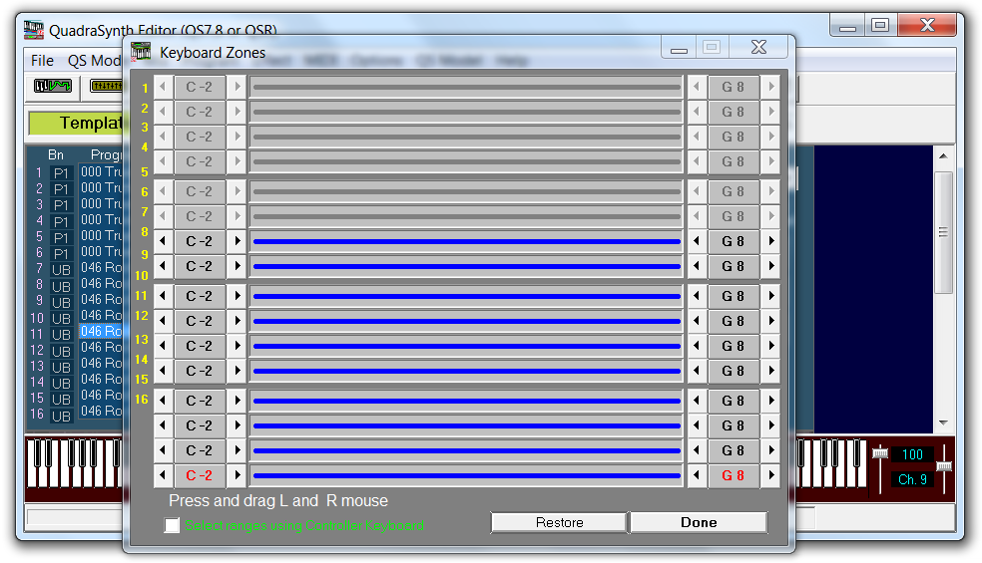Click the red G 8 high note box
982x563 pixels.
tap(734, 475)
